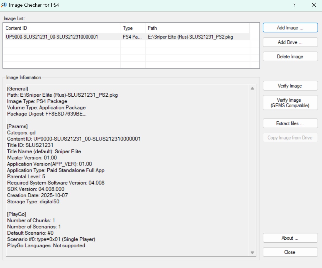This screenshot has height=268, width=322.
Task: Sort the list by Content ID column header
Action: [61, 28]
